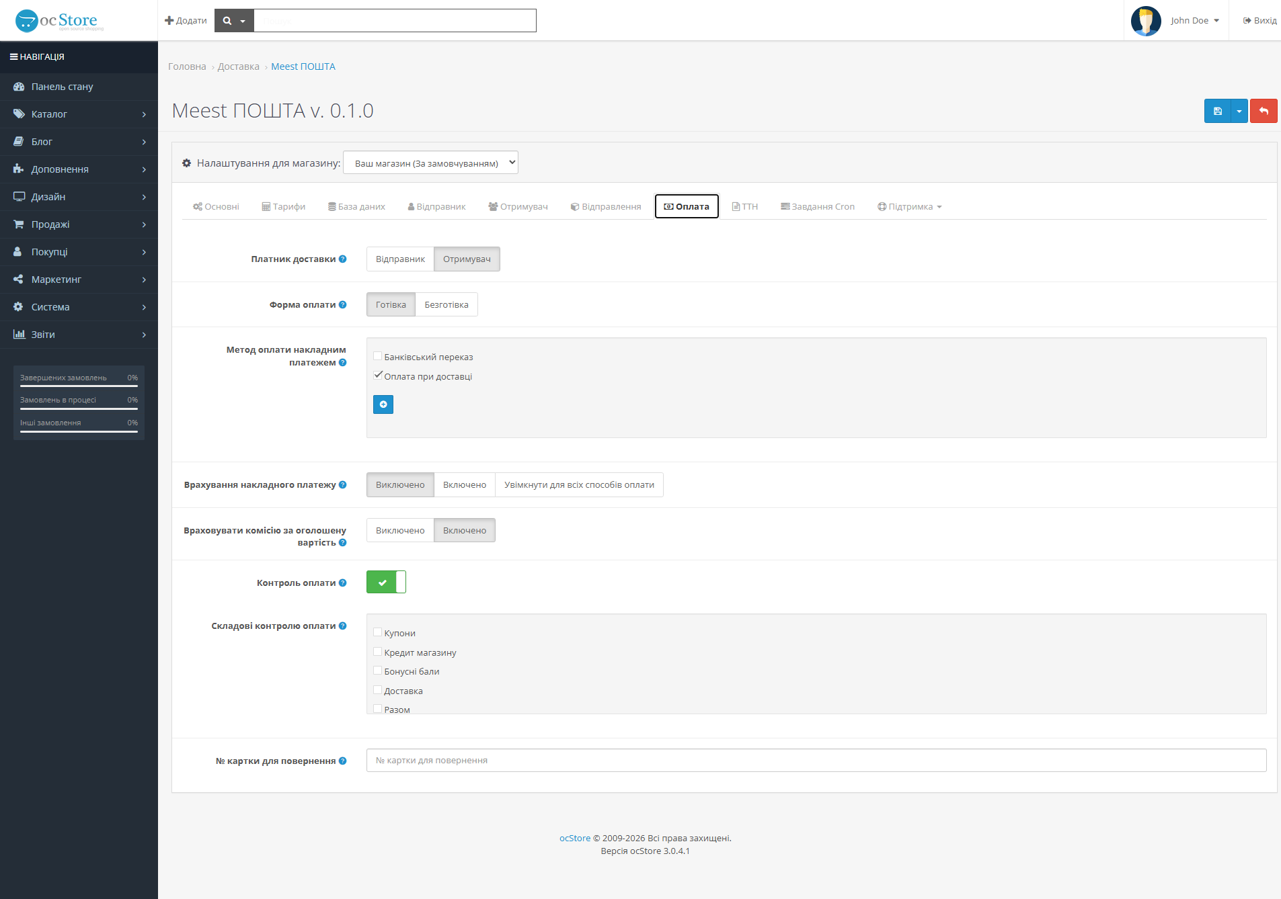Screen dimensions: 1281x899
Task: Expand Звіти sidebar menu
Action: tap(79, 335)
